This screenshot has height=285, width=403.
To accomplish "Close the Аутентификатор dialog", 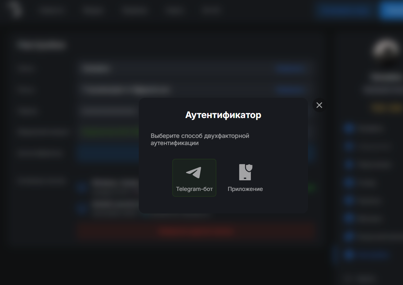I will 319,105.
